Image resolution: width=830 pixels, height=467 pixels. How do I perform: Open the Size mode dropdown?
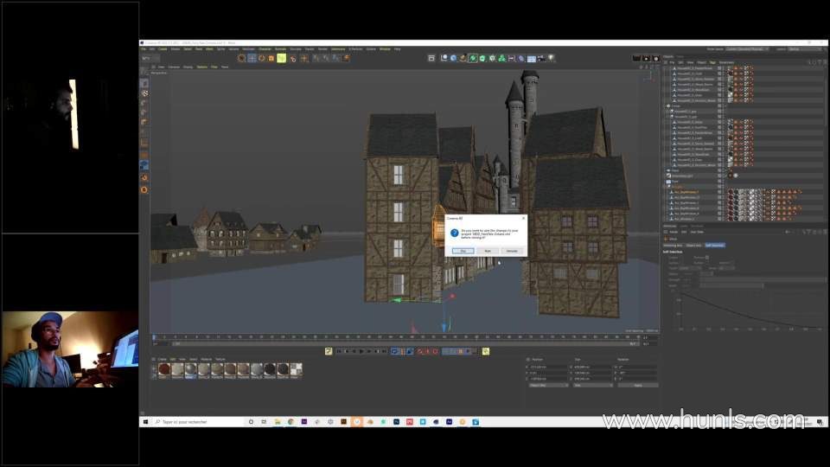(591, 386)
